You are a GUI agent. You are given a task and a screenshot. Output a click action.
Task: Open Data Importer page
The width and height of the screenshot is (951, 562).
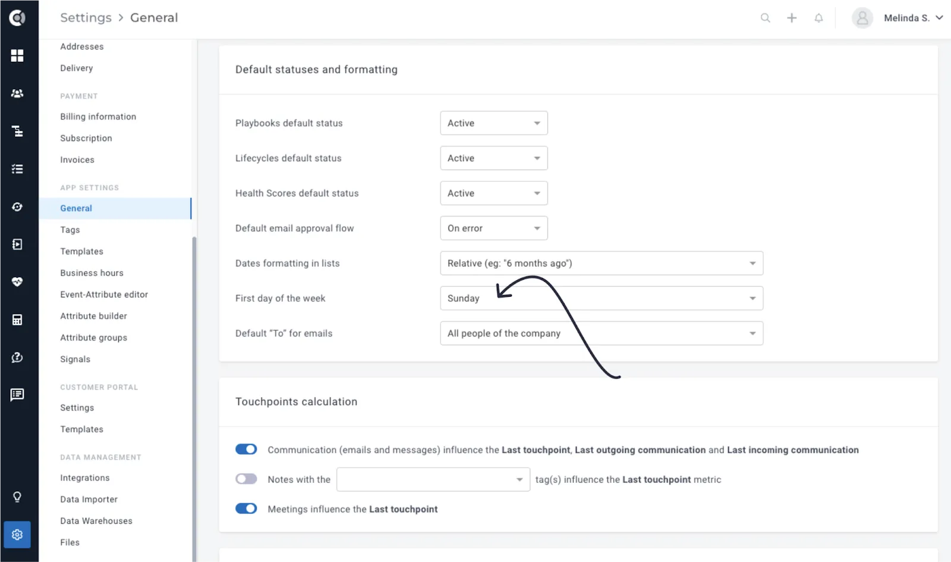pos(89,500)
